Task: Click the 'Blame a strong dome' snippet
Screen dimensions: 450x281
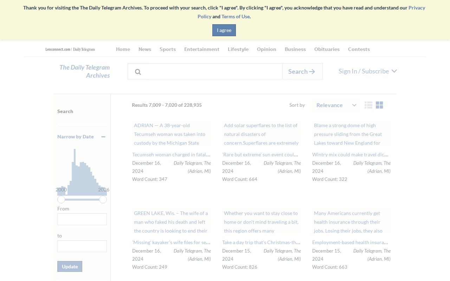Action: (351, 134)
